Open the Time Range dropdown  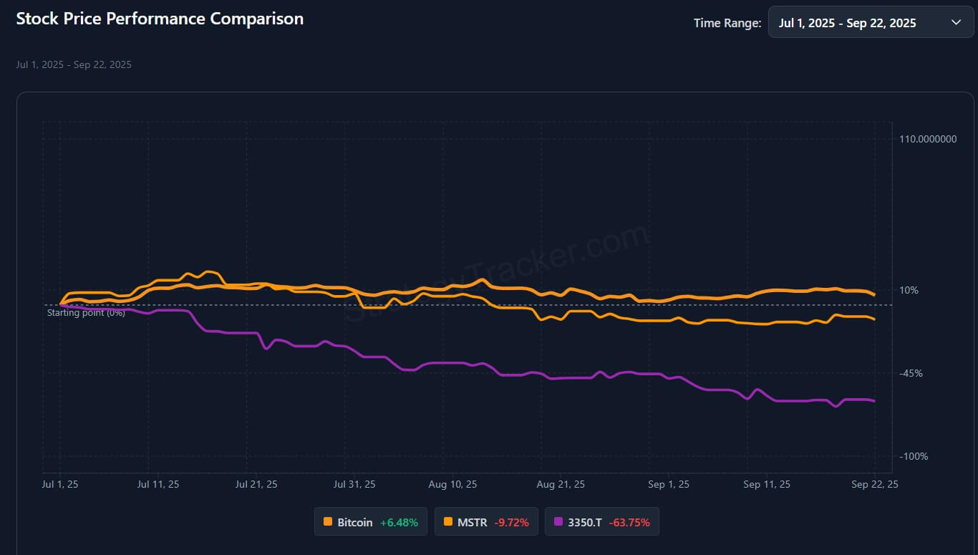point(870,23)
